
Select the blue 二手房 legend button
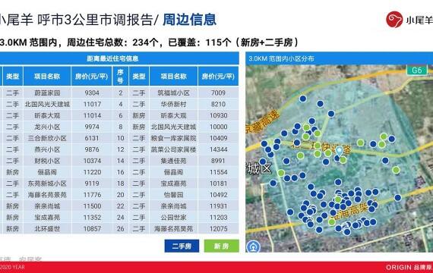[x=182, y=246]
